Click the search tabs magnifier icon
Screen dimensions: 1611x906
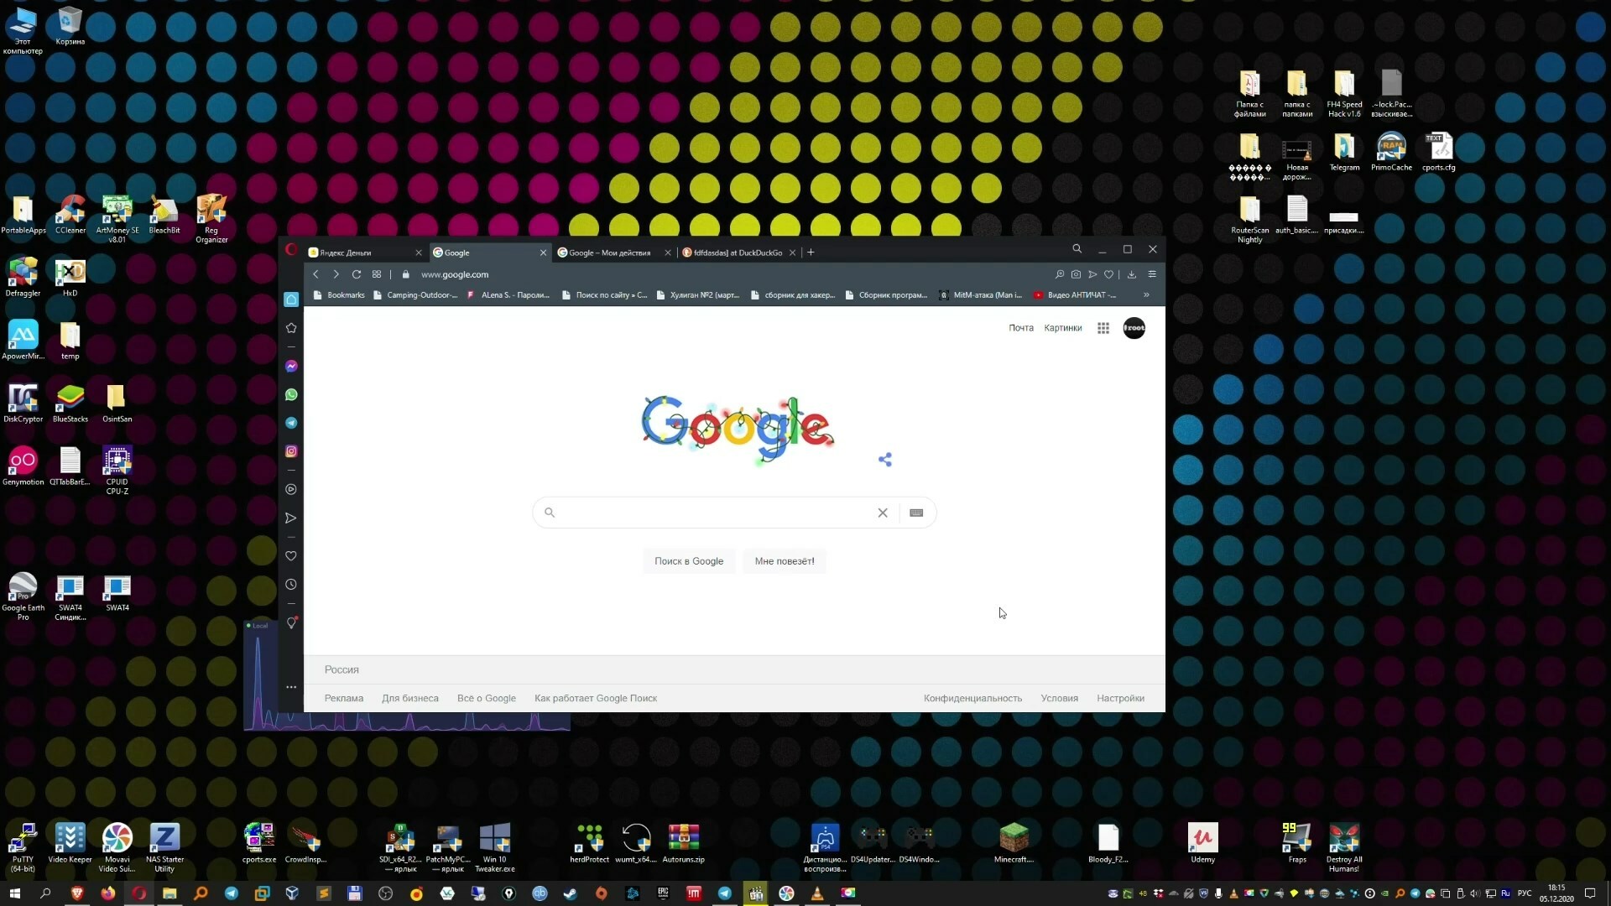(x=1077, y=249)
